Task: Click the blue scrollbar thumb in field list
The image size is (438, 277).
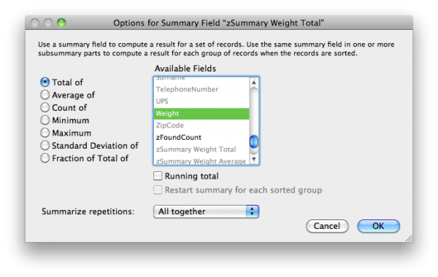Action: [253, 141]
